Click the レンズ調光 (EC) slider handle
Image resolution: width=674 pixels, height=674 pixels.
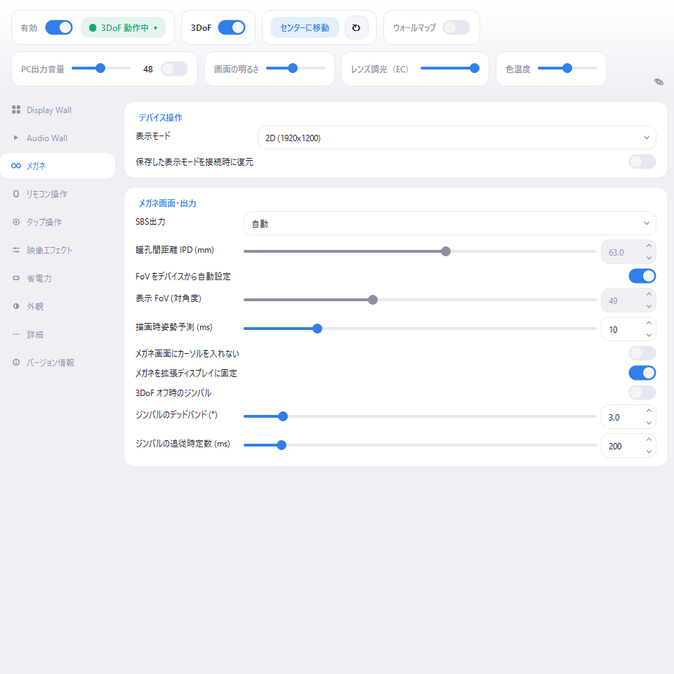(475, 68)
